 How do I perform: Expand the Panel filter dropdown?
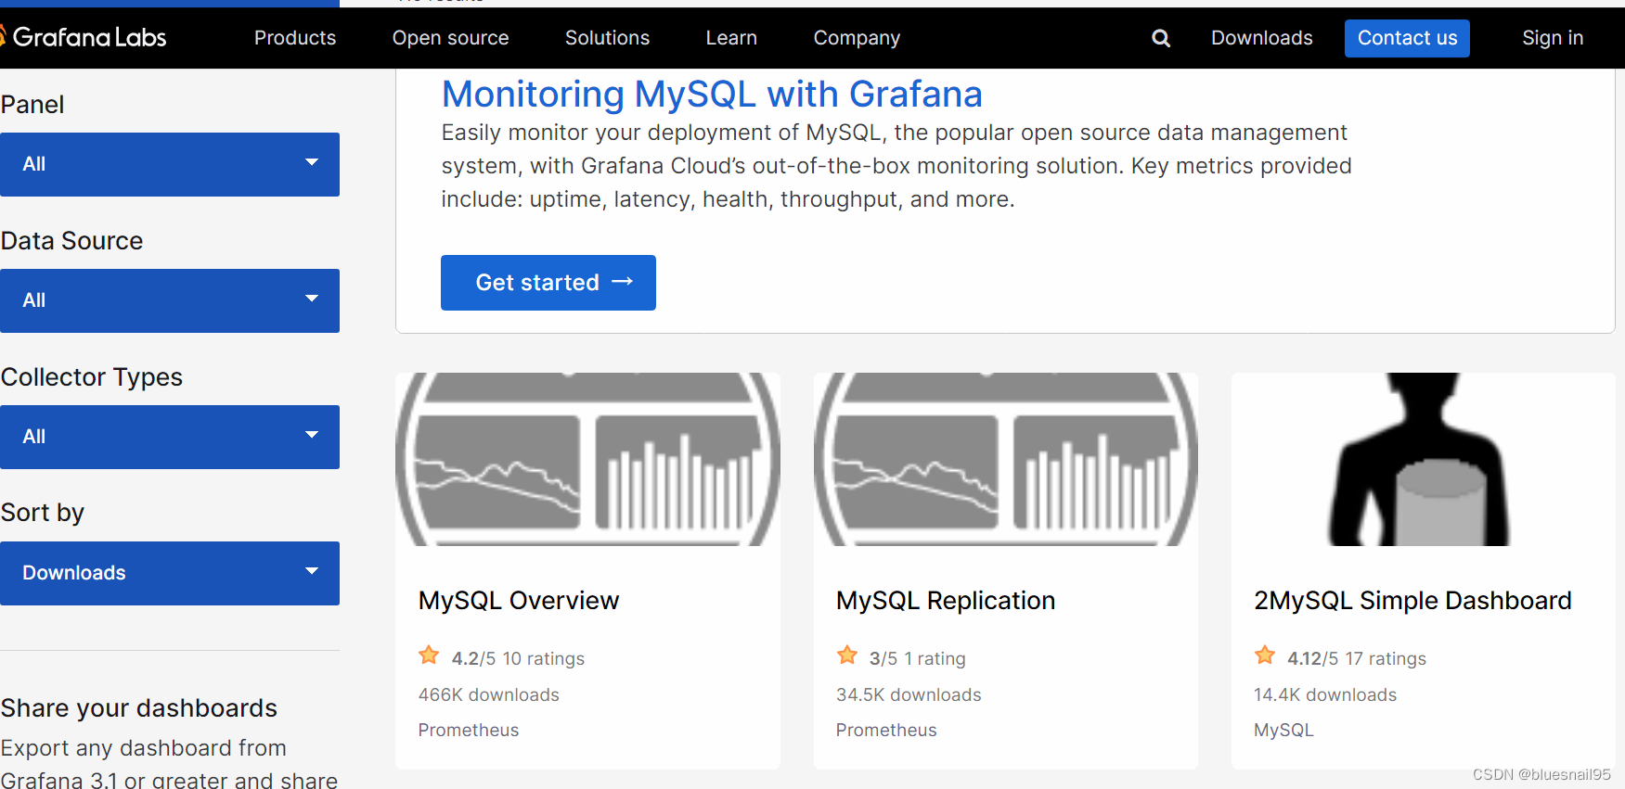pyautogui.click(x=170, y=164)
